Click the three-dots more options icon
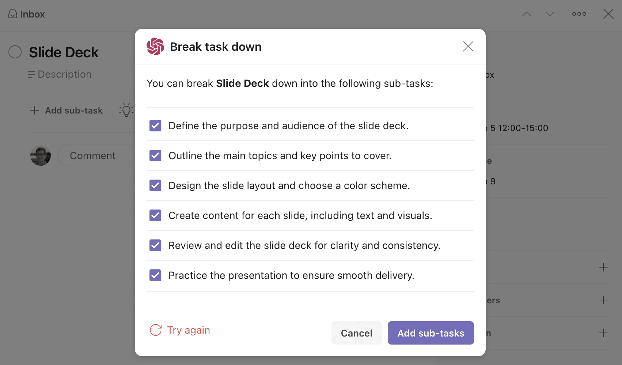Image resolution: width=622 pixels, height=365 pixels. [x=579, y=14]
